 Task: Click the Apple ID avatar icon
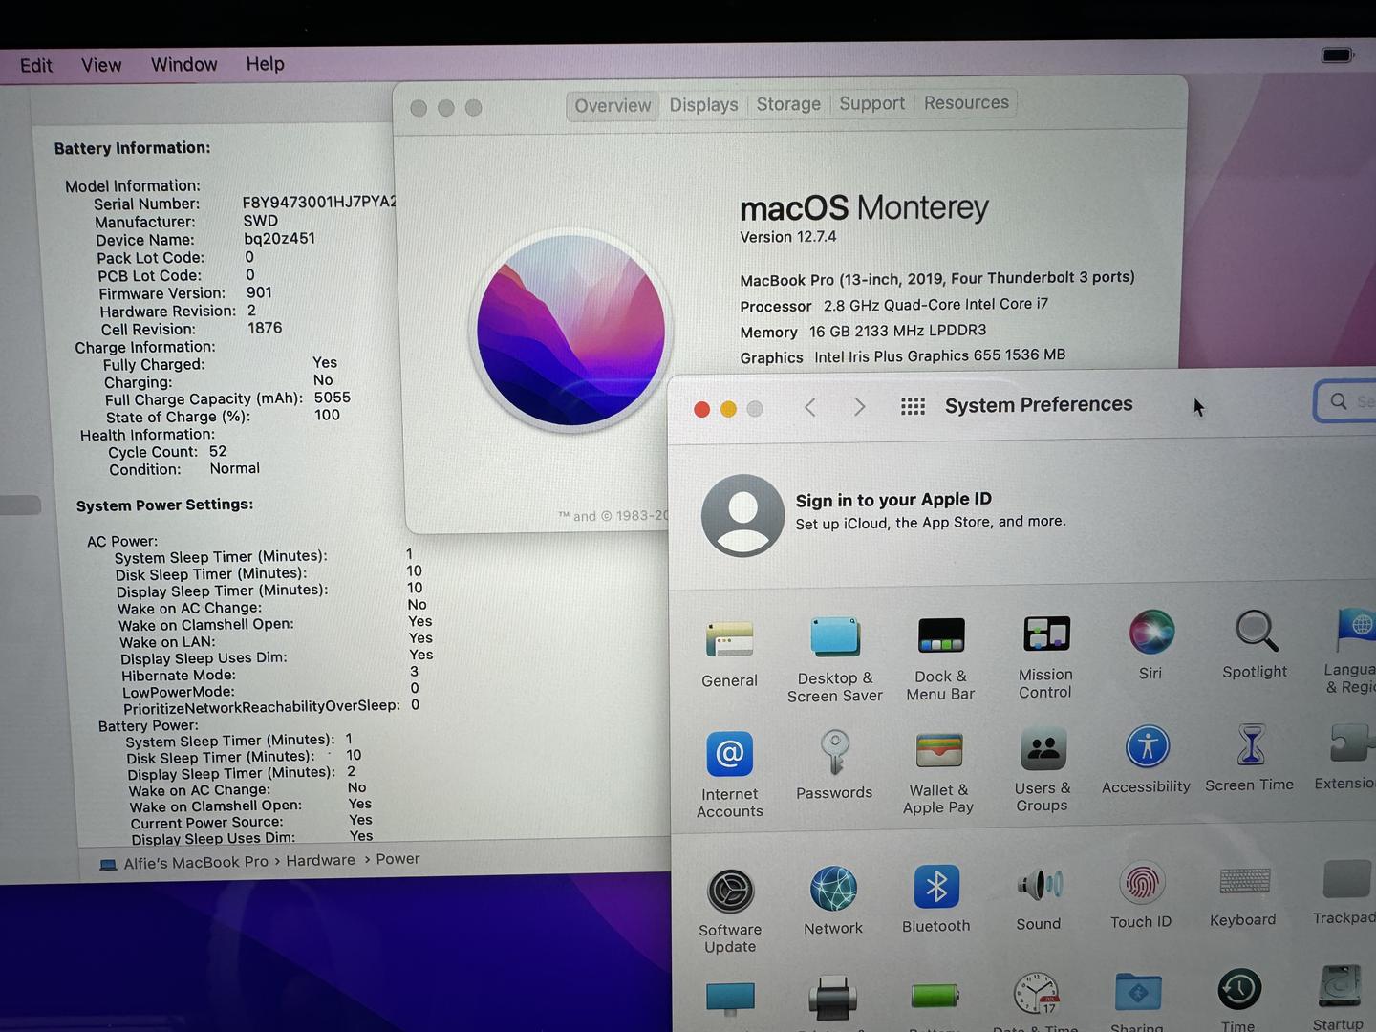[x=742, y=515]
